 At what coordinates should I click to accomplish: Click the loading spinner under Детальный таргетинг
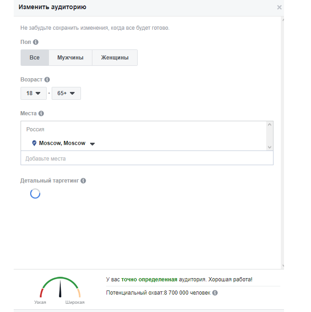[x=35, y=194]
